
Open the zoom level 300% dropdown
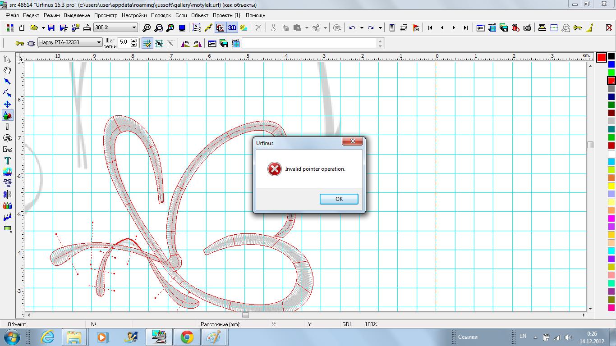tap(134, 28)
